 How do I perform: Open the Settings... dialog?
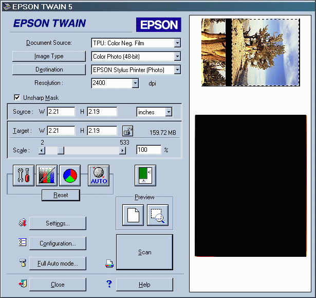58,223
